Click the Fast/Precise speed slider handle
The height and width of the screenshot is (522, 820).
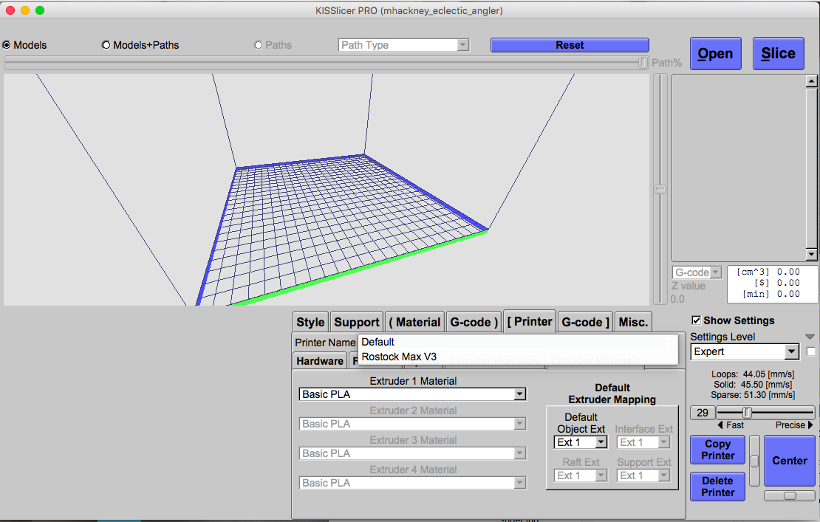747,413
